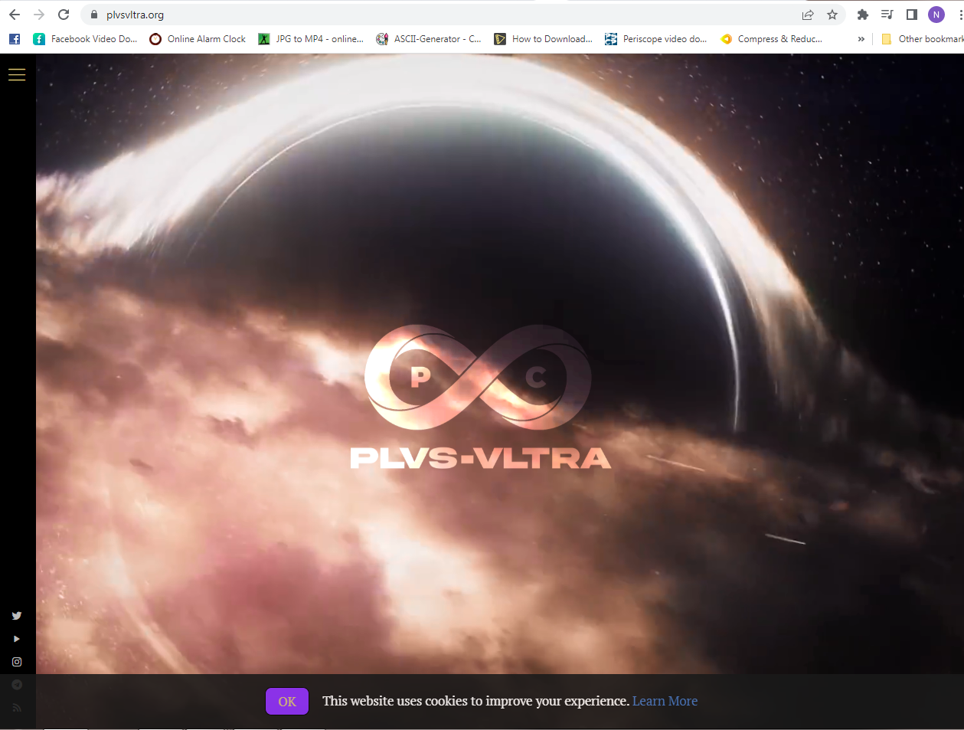This screenshot has height=730, width=964.
Task: Open the RSS feed icon
Action: pyautogui.click(x=17, y=708)
